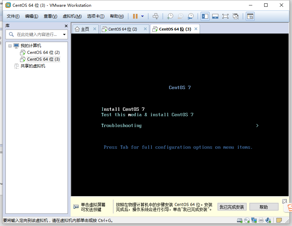Toggle the library sidebar view button

[205, 16]
